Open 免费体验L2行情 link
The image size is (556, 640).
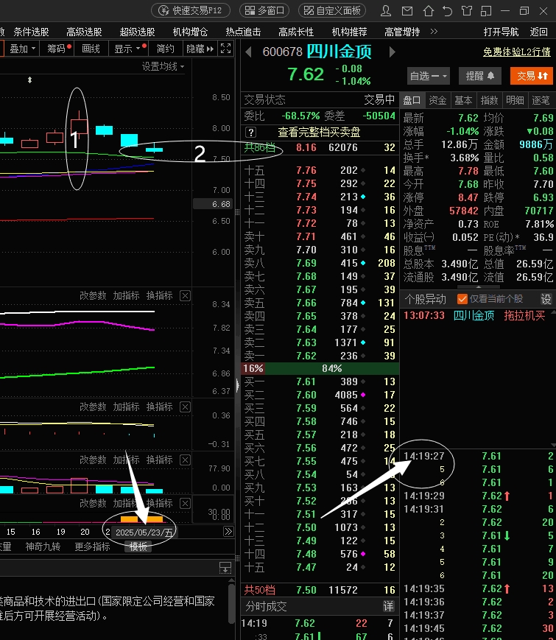coord(517,52)
